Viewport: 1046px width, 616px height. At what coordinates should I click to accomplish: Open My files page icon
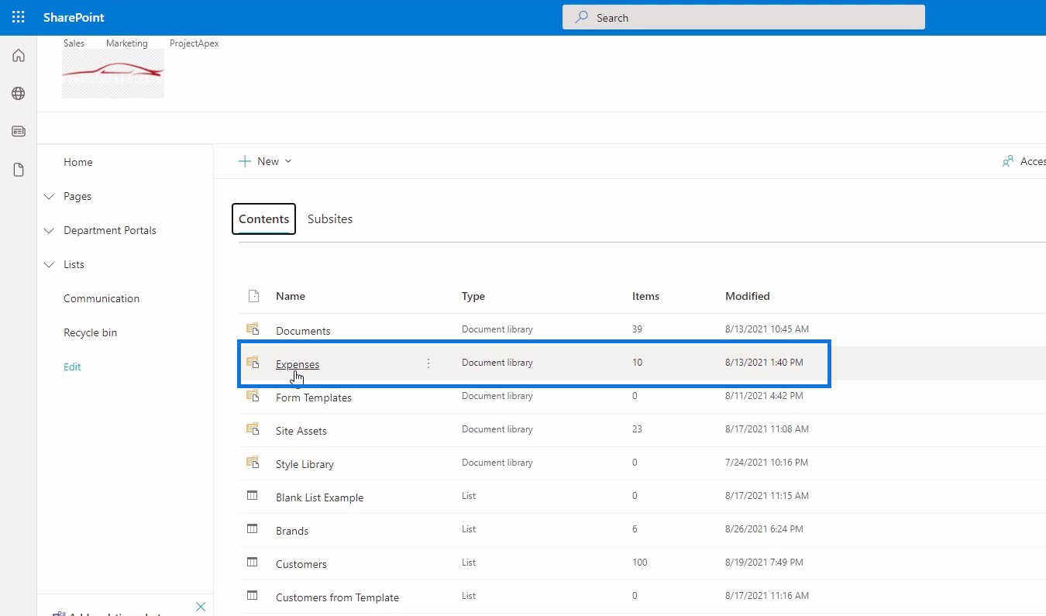(19, 170)
